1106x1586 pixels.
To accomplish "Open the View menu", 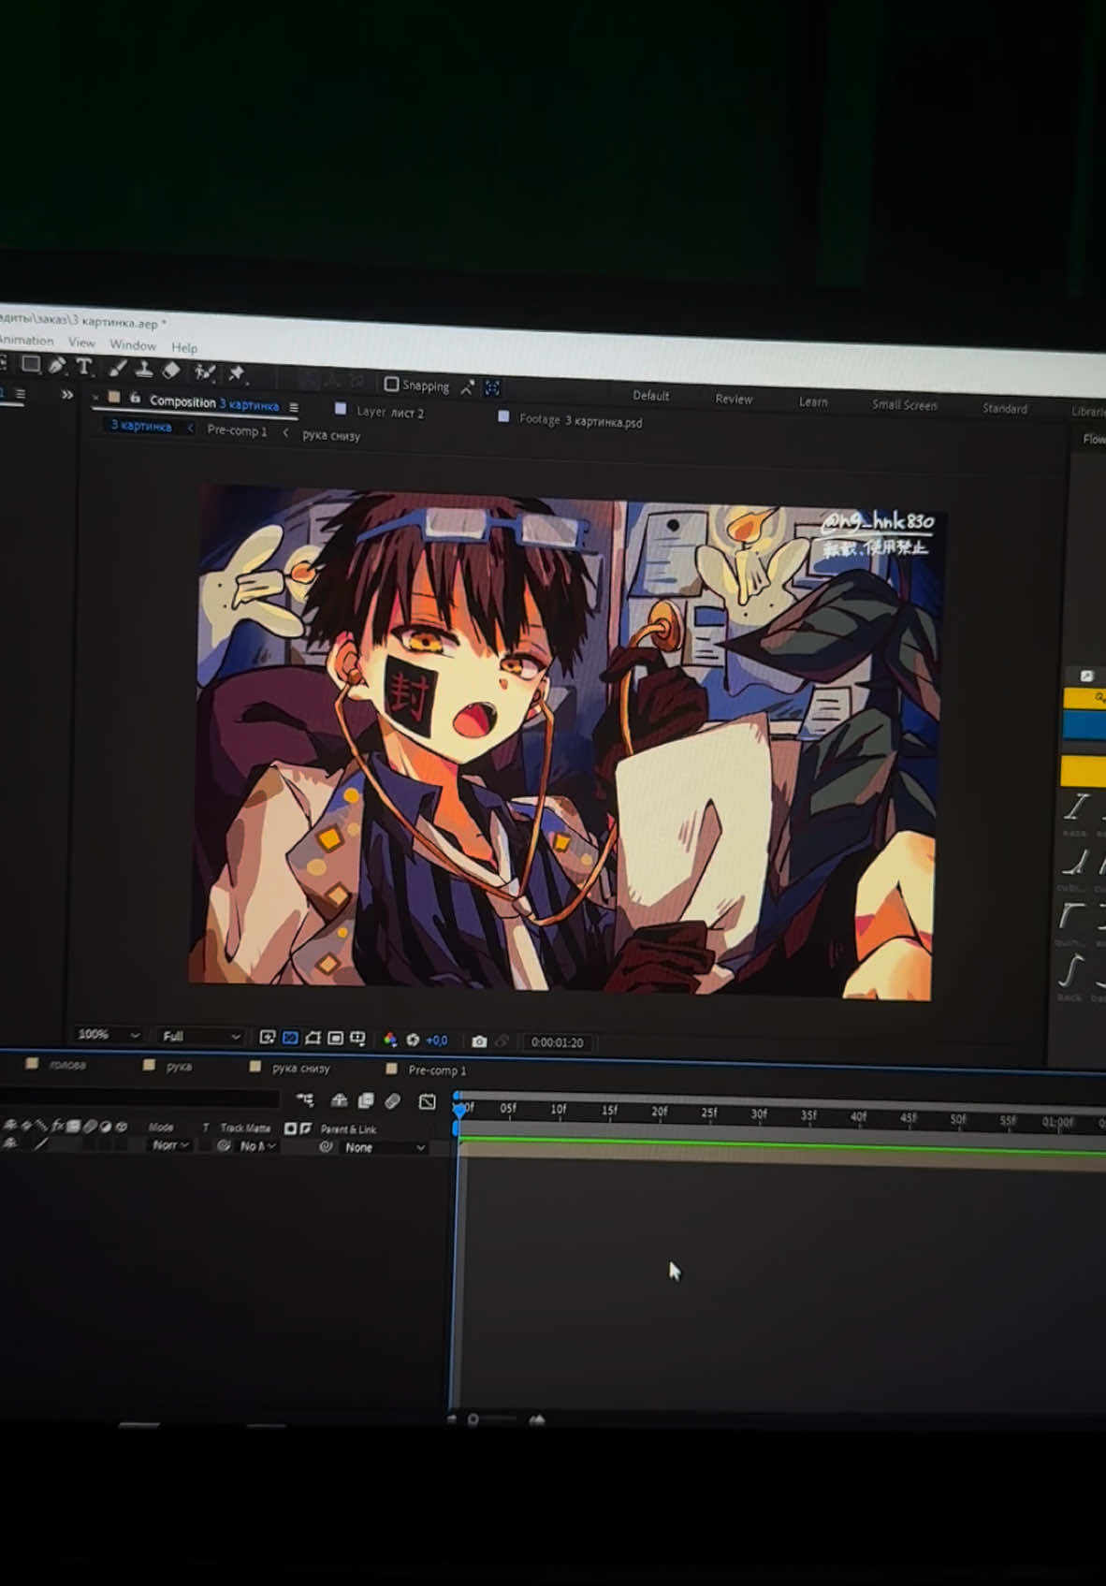I will point(81,342).
